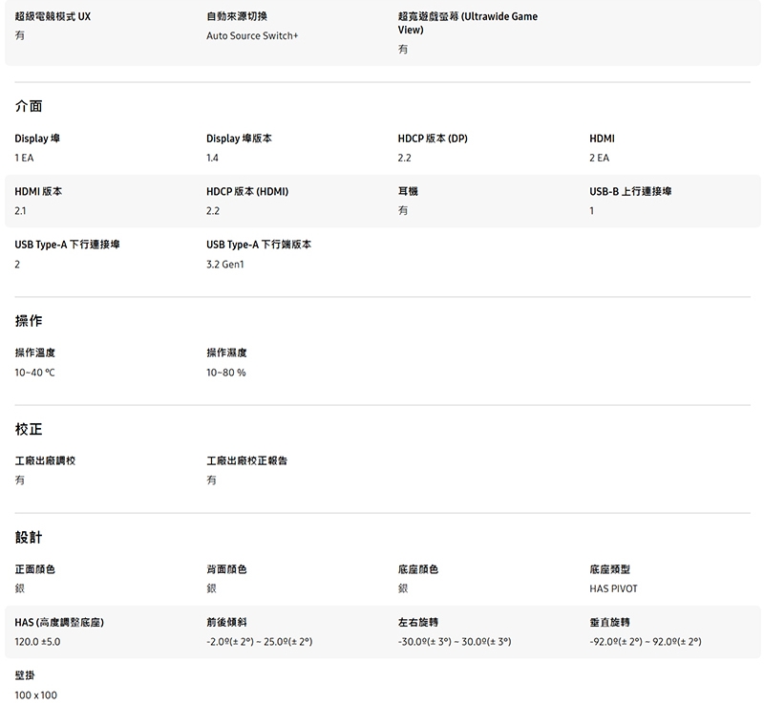Click the USB-B 上行連接埠 label
This screenshot has width=764, height=726.
tap(630, 192)
